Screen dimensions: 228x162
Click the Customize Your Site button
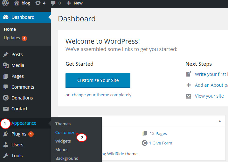click(x=98, y=80)
